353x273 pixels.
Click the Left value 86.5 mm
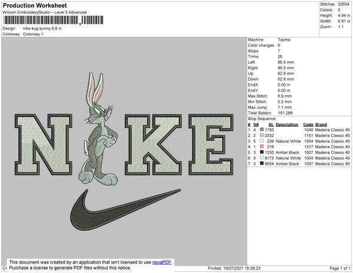tap(286, 62)
